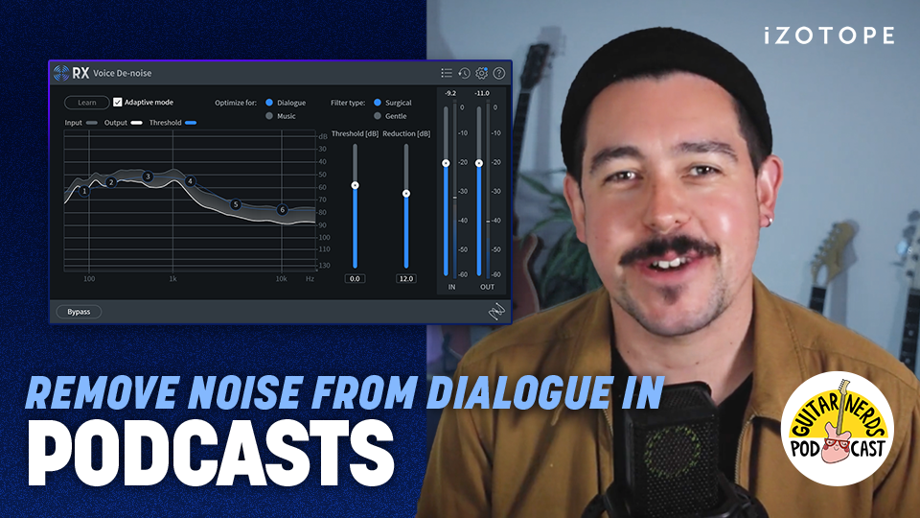Select threshold curve node 2
Screen dimensions: 920x518
[111, 182]
